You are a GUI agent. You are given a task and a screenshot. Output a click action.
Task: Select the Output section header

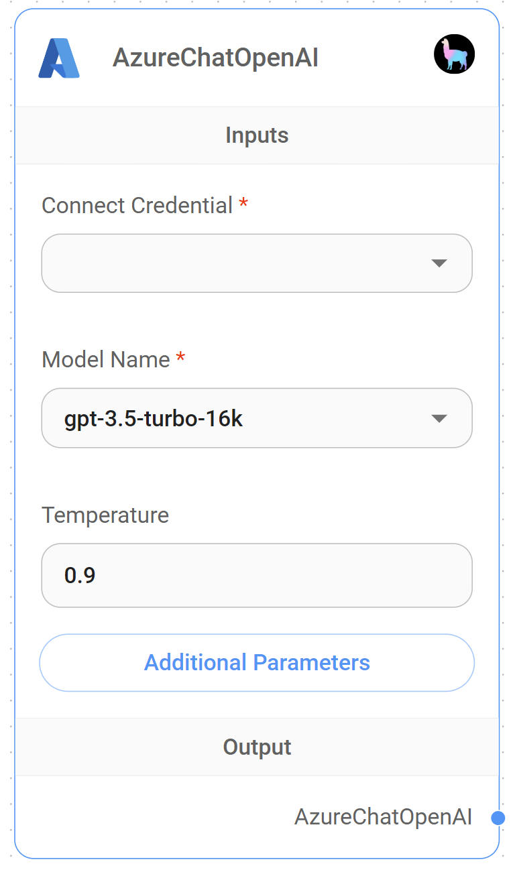click(257, 747)
